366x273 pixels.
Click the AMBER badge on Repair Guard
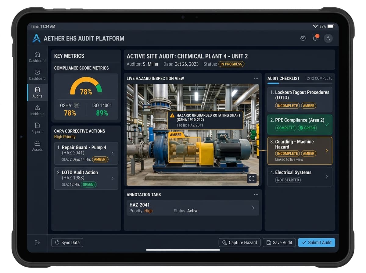100,159
